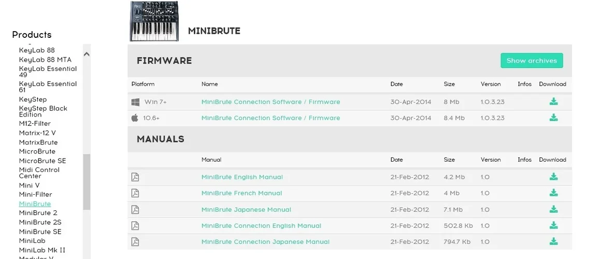Select MiniBrute 2 product
This screenshot has height=259, width=600.
pos(38,213)
